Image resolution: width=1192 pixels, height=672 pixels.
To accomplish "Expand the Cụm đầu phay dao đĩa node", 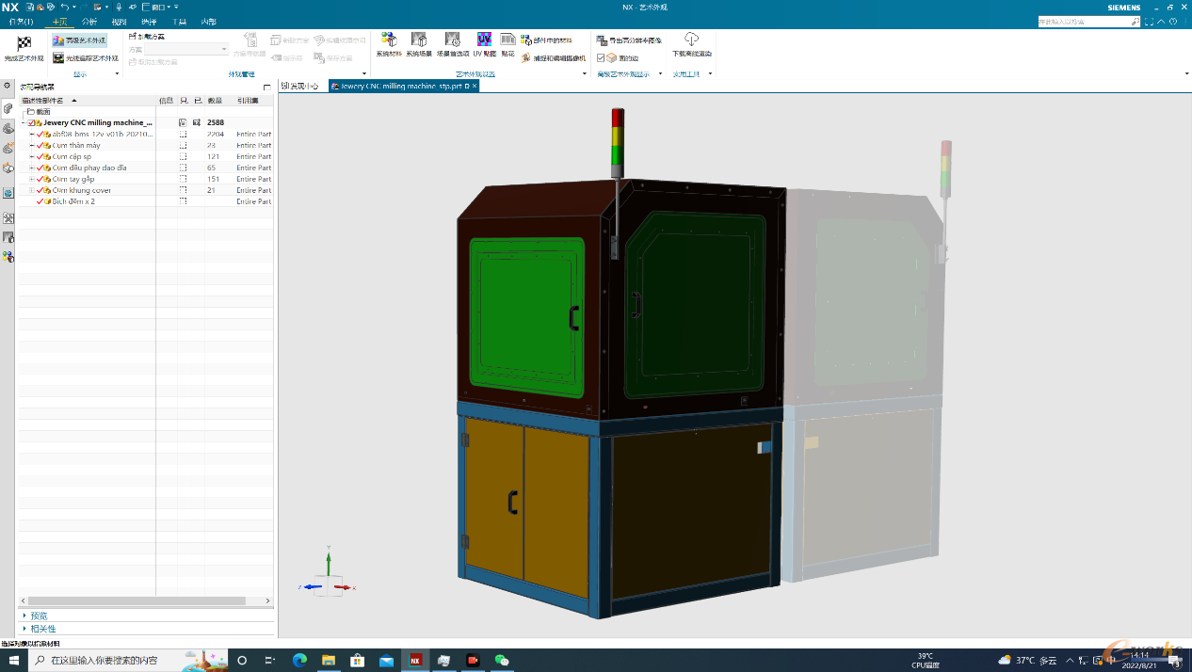I will [x=32, y=168].
